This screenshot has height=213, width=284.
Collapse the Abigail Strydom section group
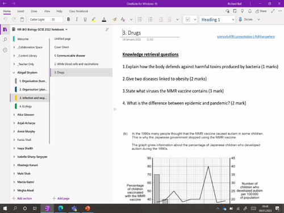(14, 73)
